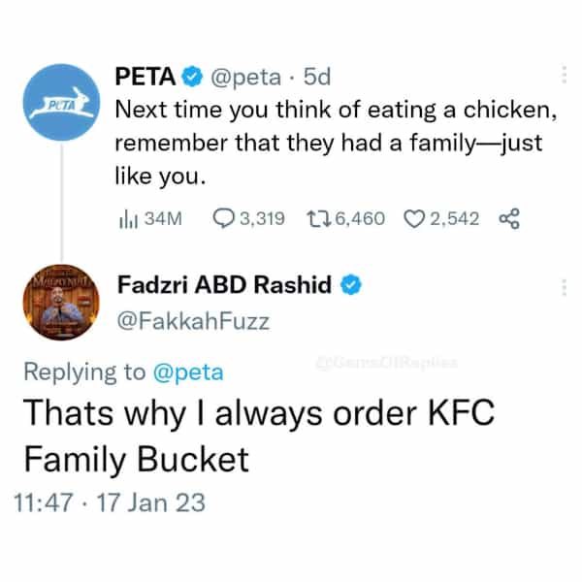582x582 pixels.
Task: Open Fadzri ABD Rashid's profile picture
Action: click(61, 304)
